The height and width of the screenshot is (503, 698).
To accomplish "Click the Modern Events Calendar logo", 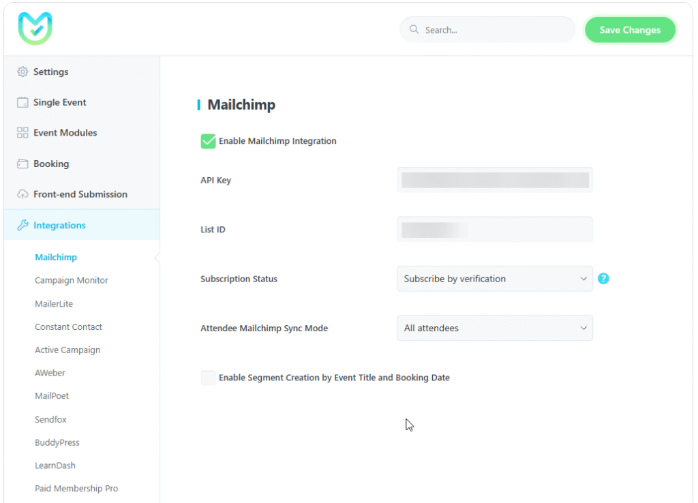I will pos(33,29).
